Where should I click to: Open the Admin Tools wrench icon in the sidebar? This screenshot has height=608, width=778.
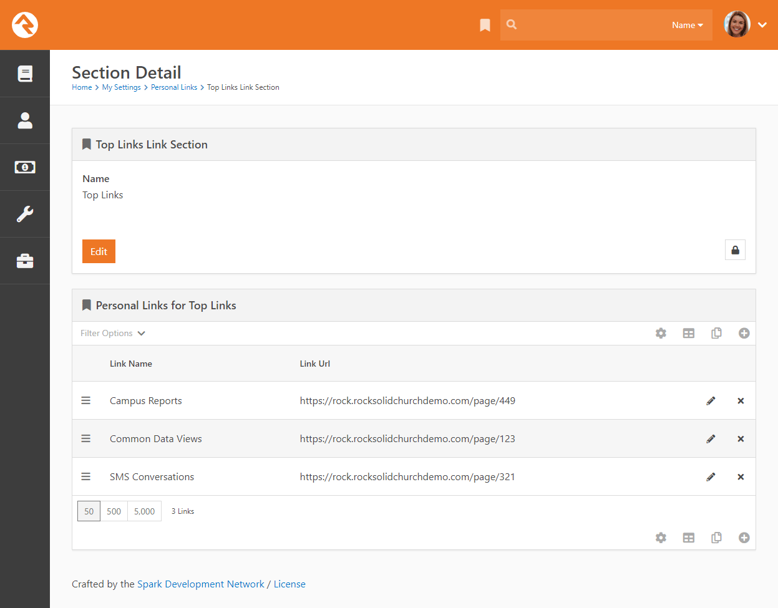(x=25, y=214)
